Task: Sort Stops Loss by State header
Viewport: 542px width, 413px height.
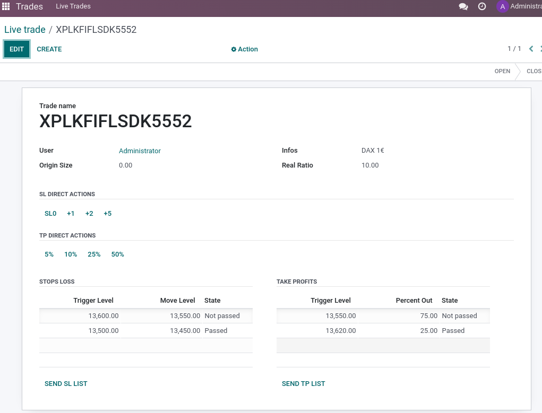Action: [x=212, y=301]
